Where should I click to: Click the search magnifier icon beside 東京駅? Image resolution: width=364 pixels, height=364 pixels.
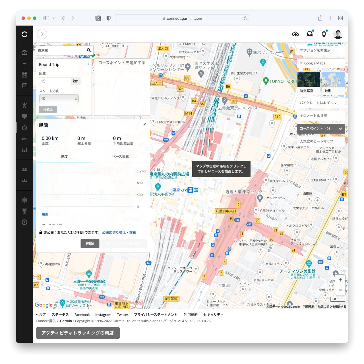[89, 50]
